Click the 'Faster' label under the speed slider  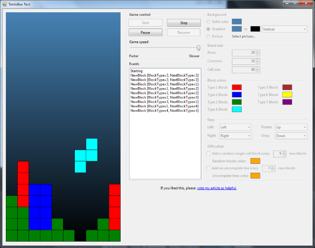pyautogui.click(x=134, y=56)
